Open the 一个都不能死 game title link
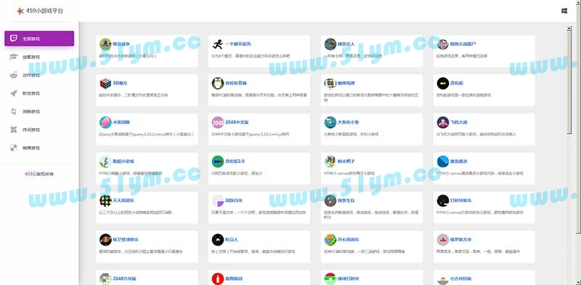Viewport: 581px width, 285px height. tap(238, 44)
